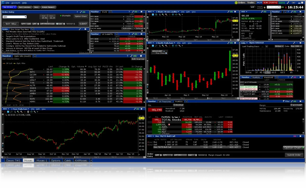
Task: Open the Strikes dropdown in Open Interest
Action: pos(279,46)
